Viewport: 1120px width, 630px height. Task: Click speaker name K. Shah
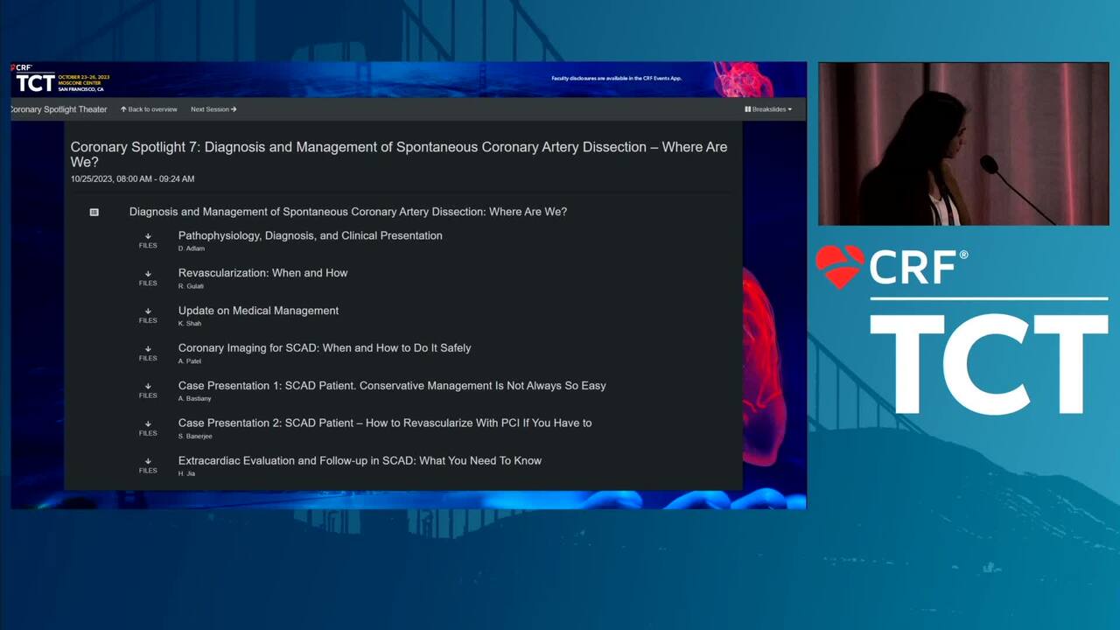click(190, 324)
